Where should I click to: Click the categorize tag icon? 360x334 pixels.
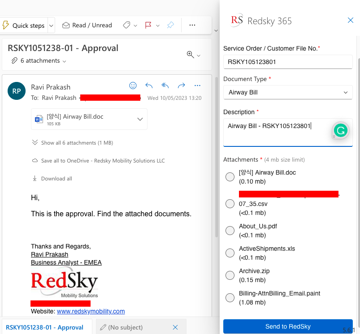point(126,25)
